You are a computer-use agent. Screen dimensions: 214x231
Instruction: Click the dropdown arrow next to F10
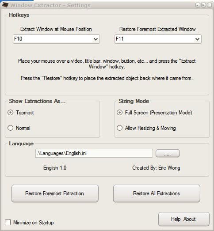point(96,39)
